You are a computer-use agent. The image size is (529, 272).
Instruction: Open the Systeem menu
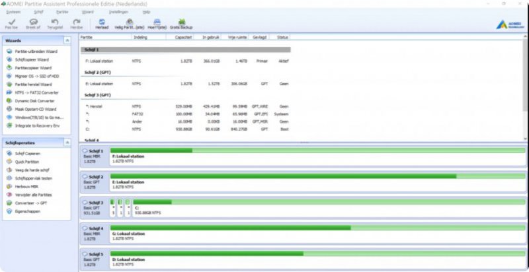coord(13,12)
